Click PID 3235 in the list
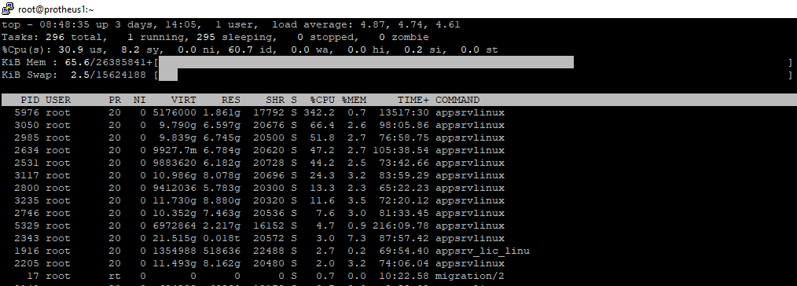Viewport: 797px width, 286px height. [x=27, y=200]
